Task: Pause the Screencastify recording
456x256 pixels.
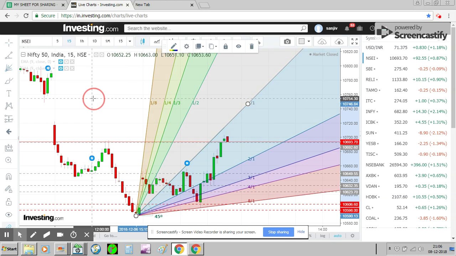Action: (6, 235)
